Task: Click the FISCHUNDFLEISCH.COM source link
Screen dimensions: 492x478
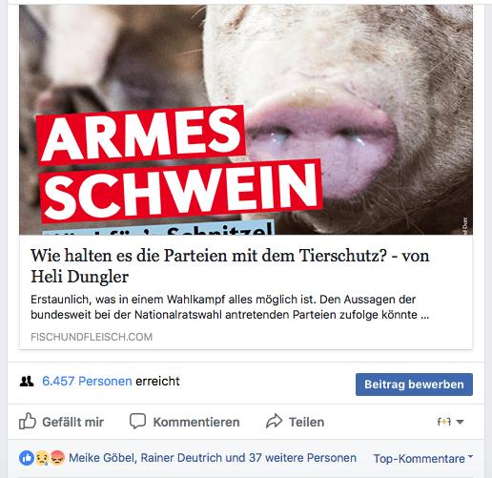Action: [x=92, y=337]
